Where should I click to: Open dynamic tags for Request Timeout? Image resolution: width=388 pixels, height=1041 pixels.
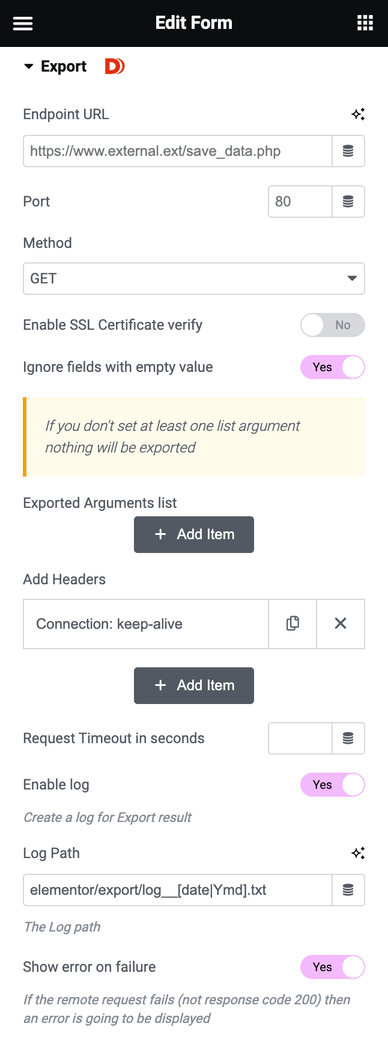[x=348, y=738]
